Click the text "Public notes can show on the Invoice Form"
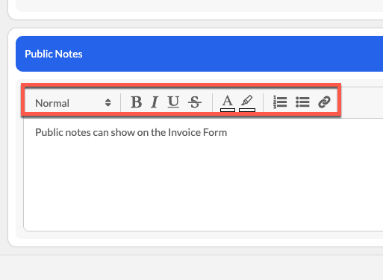This screenshot has height=280, width=383. pyautogui.click(x=131, y=132)
